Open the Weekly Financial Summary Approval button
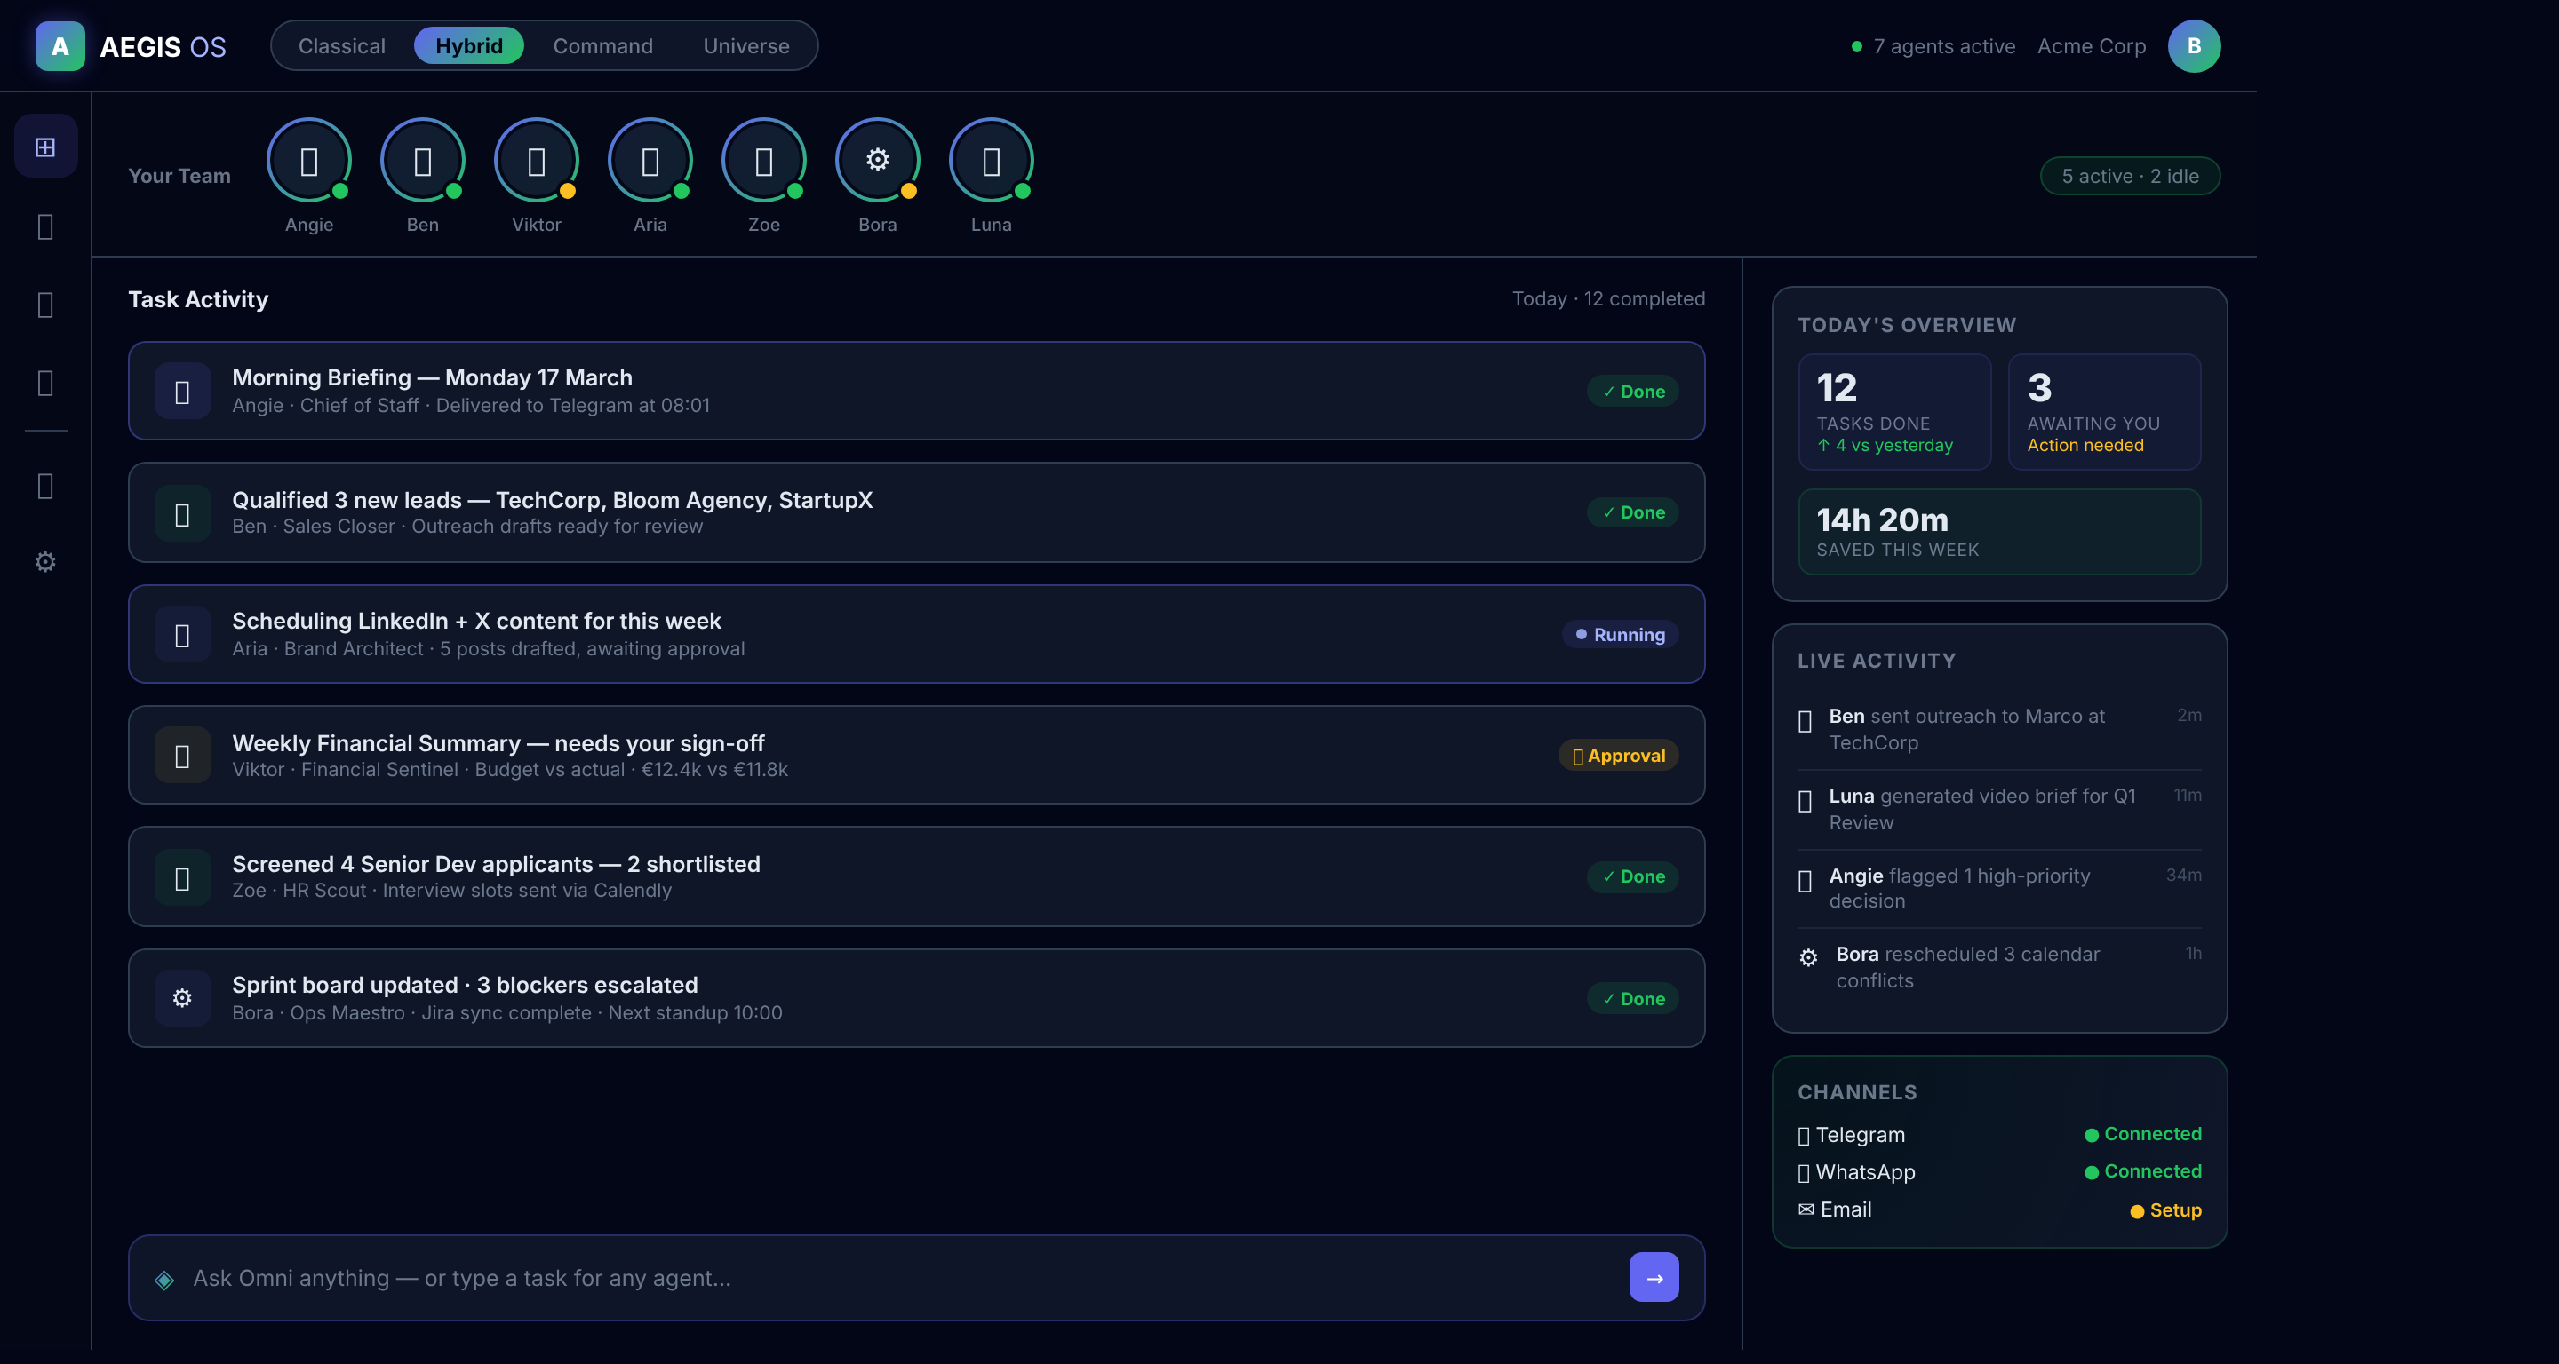The height and width of the screenshot is (1364, 2559). click(1618, 756)
